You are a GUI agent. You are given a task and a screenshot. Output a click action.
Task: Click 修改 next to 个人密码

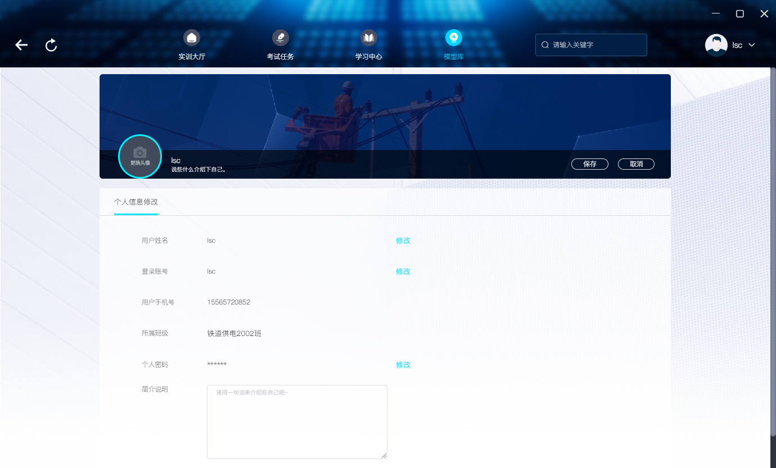click(403, 365)
